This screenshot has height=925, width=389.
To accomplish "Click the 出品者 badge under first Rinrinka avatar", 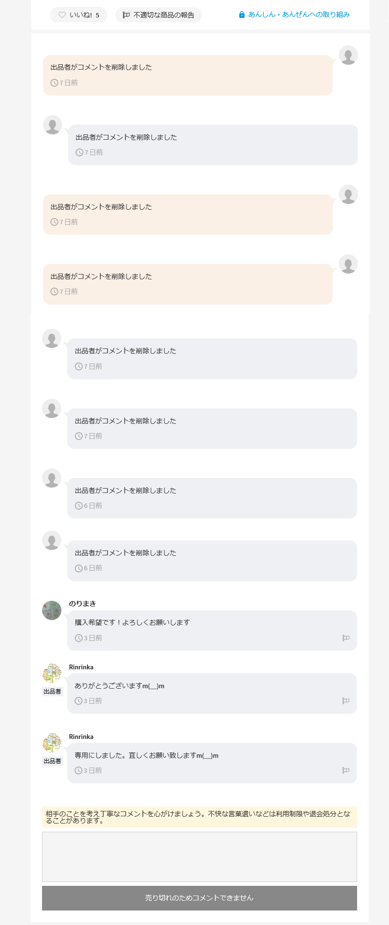I will tap(52, 692).
